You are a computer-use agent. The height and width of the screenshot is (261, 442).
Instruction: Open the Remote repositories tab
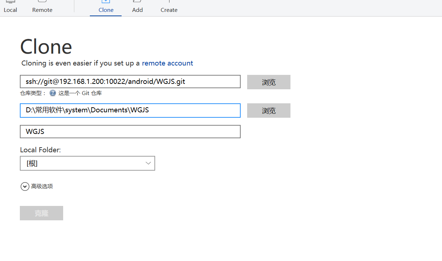(42, 7)
